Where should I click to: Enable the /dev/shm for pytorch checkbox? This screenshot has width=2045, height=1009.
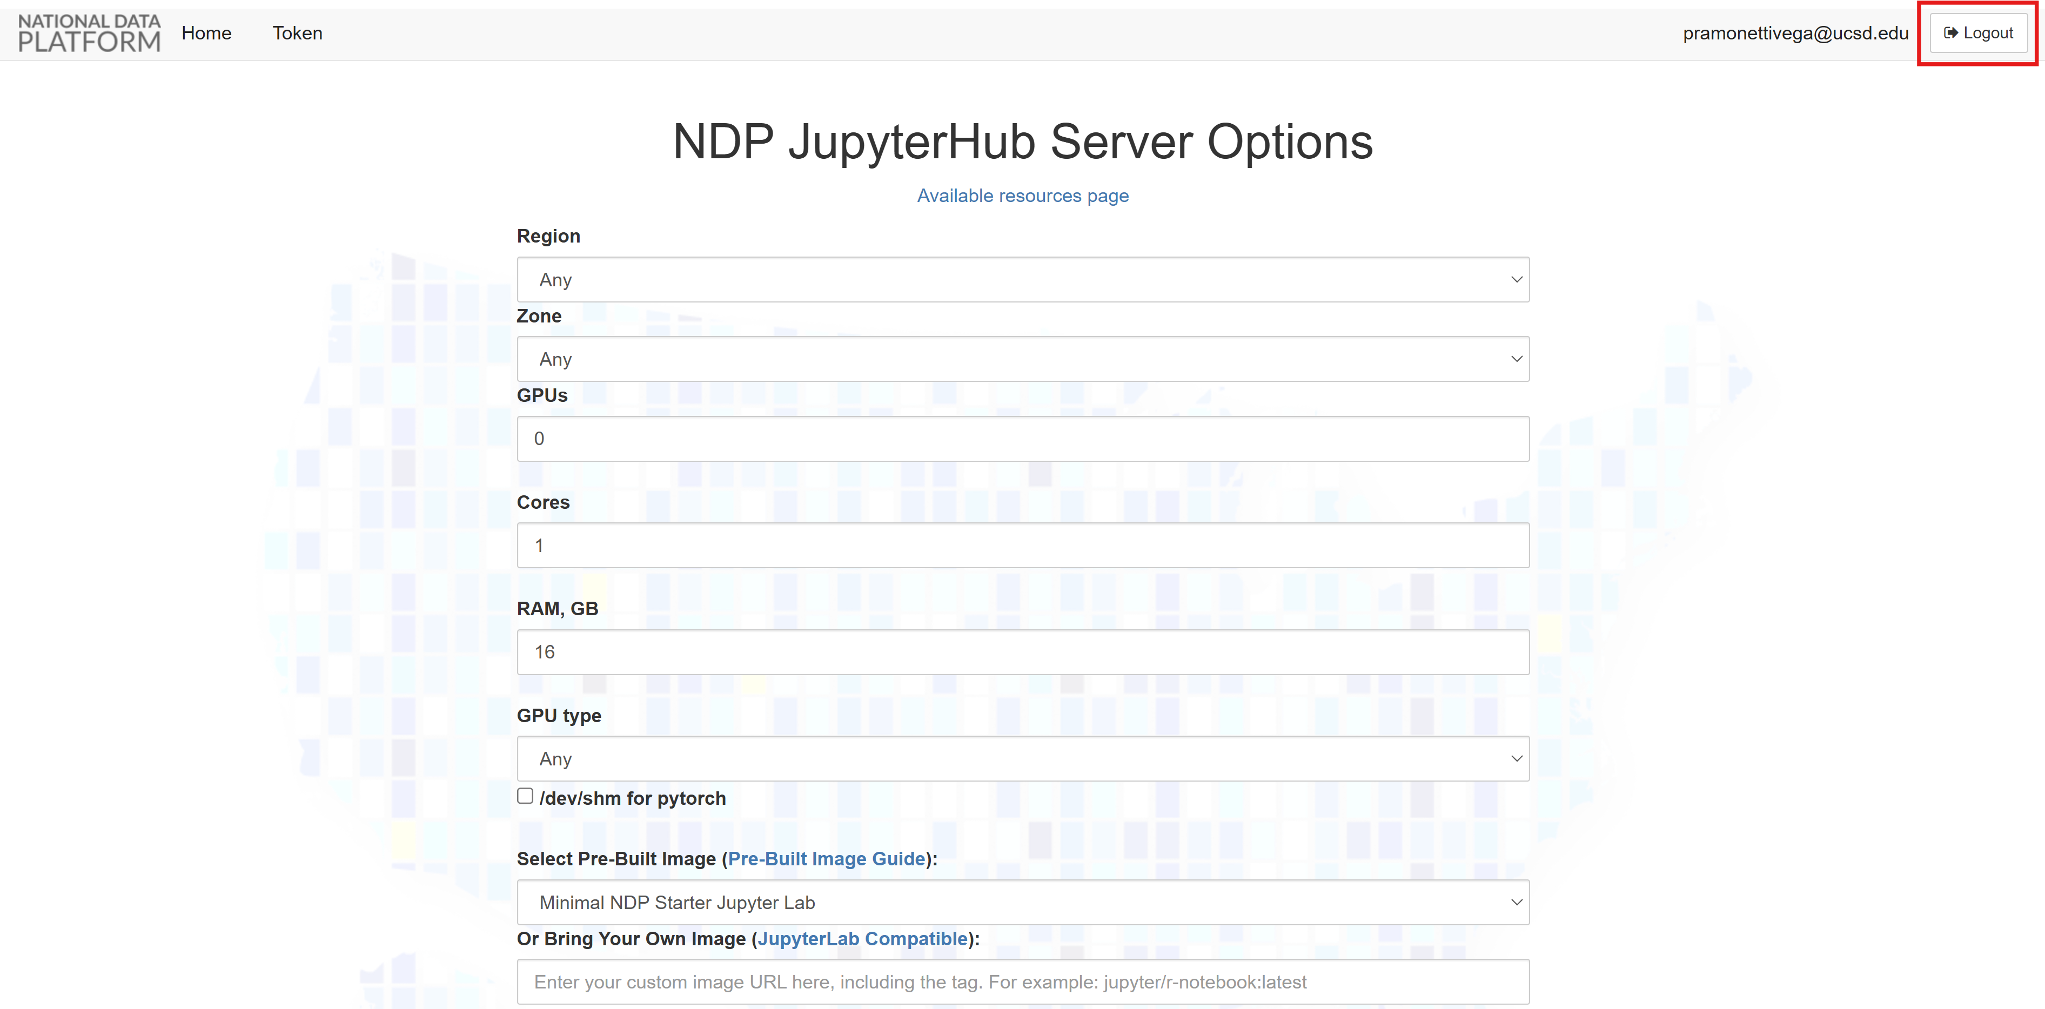coord(526,796)
